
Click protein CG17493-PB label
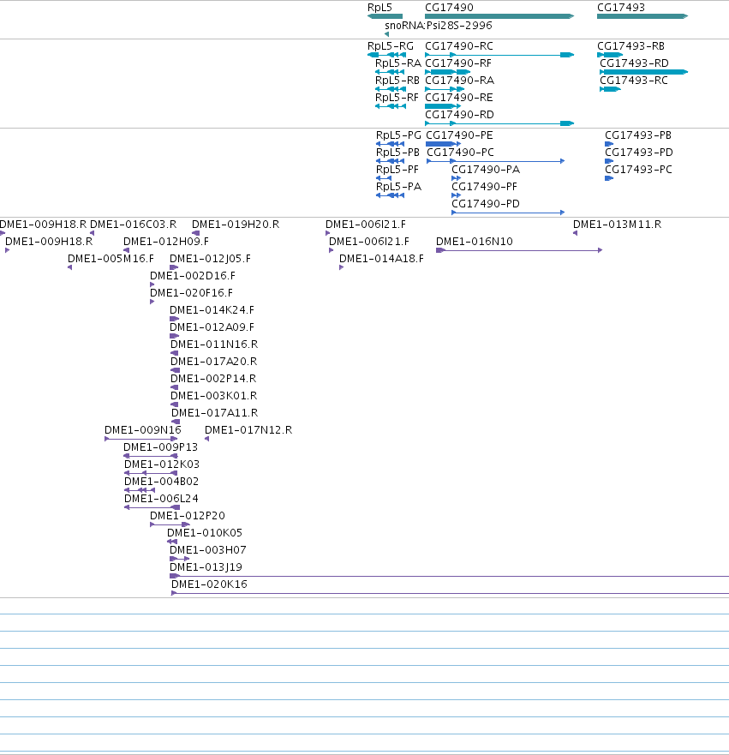coord(638,135)
